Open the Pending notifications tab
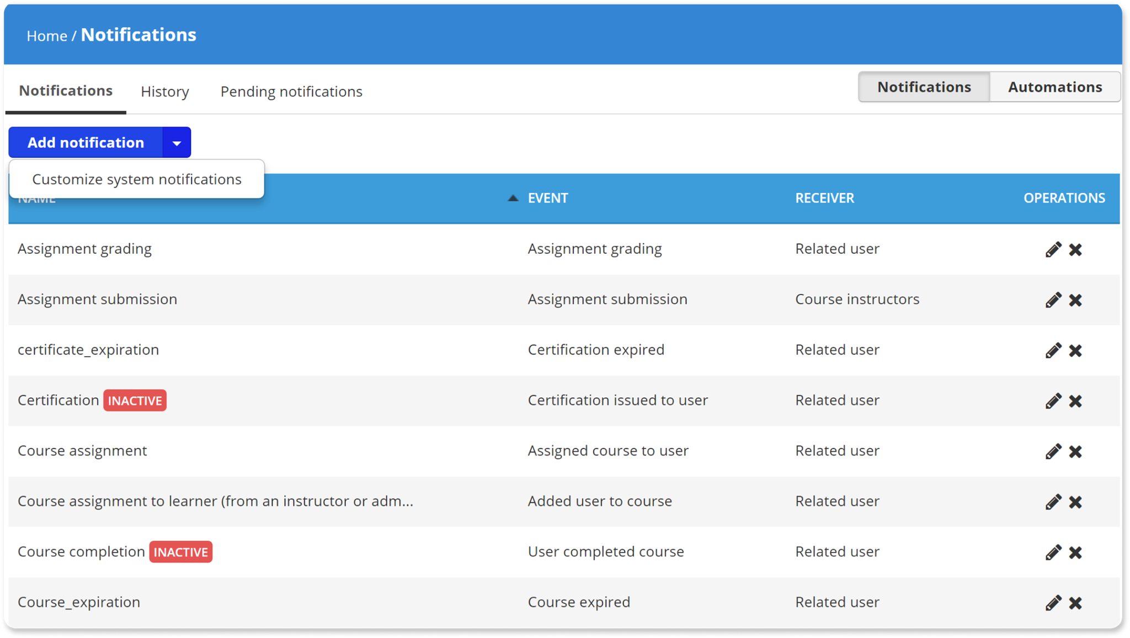Image resolution: width=1130 pixels, height=638 pixels. [x=291, y=91]
